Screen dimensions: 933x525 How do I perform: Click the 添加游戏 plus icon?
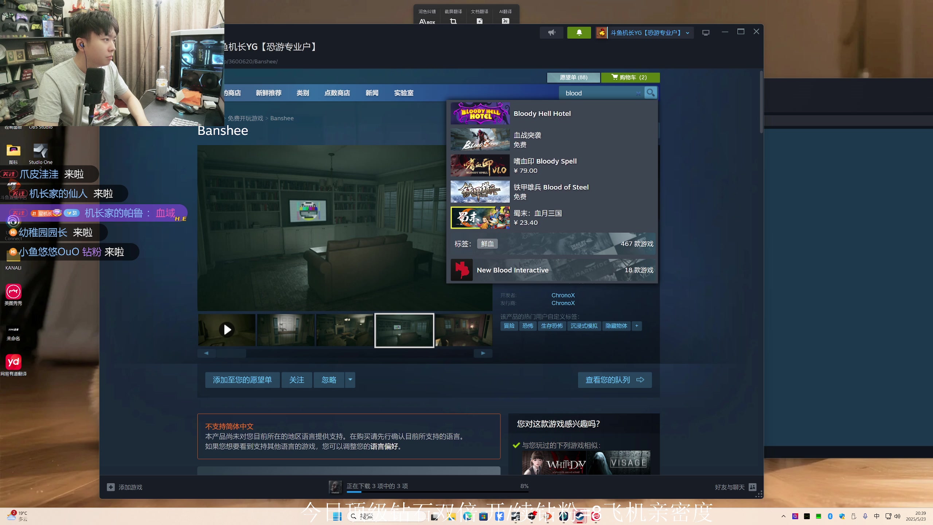111,487
